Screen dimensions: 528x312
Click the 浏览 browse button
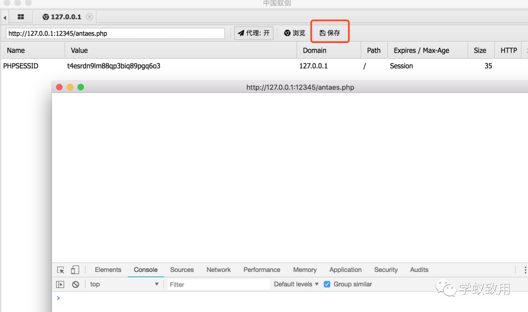coord(295,33)
